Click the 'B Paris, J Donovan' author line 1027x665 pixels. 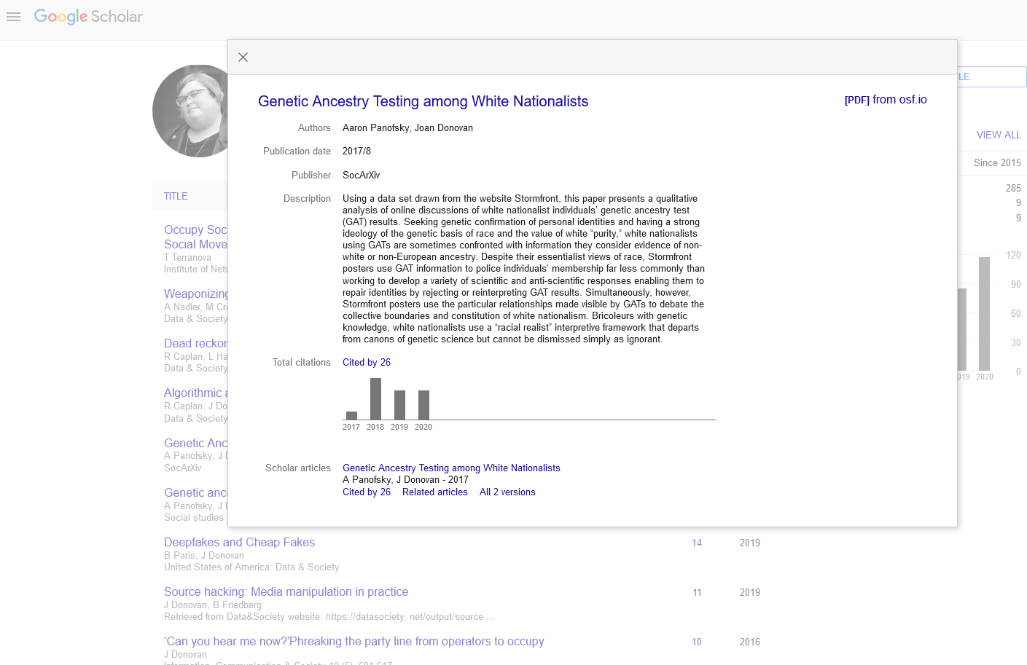pos(204,555)
